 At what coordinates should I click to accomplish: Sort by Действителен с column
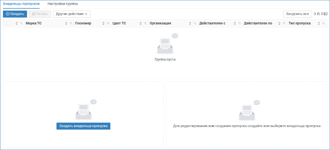[235, 23]
